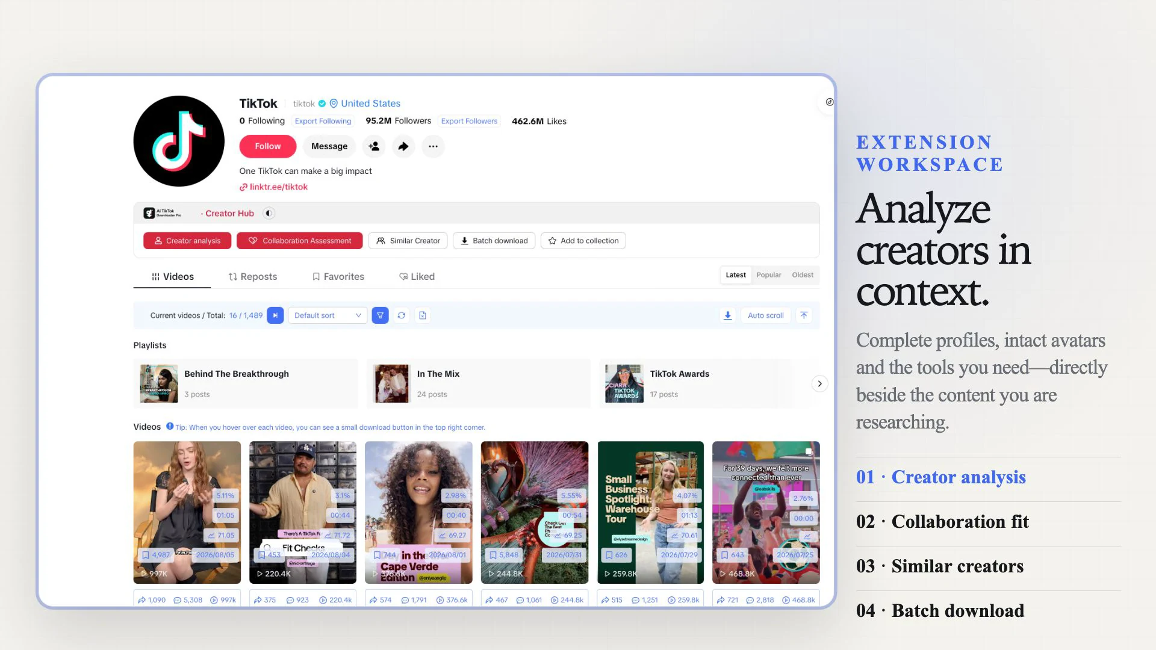The width and height of the screenshot is (1156, 650).
Task: Click the 5.11% engagement rate badge
Action: coord(225,496)
